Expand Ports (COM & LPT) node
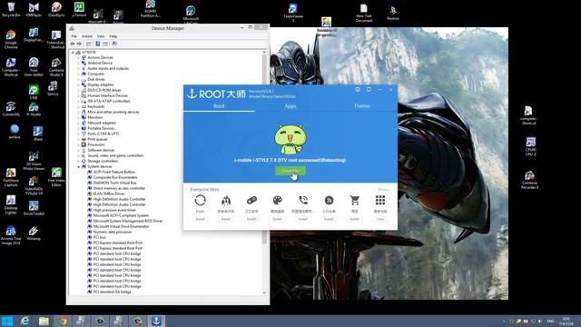581x327 pixels. coord(78,134)
